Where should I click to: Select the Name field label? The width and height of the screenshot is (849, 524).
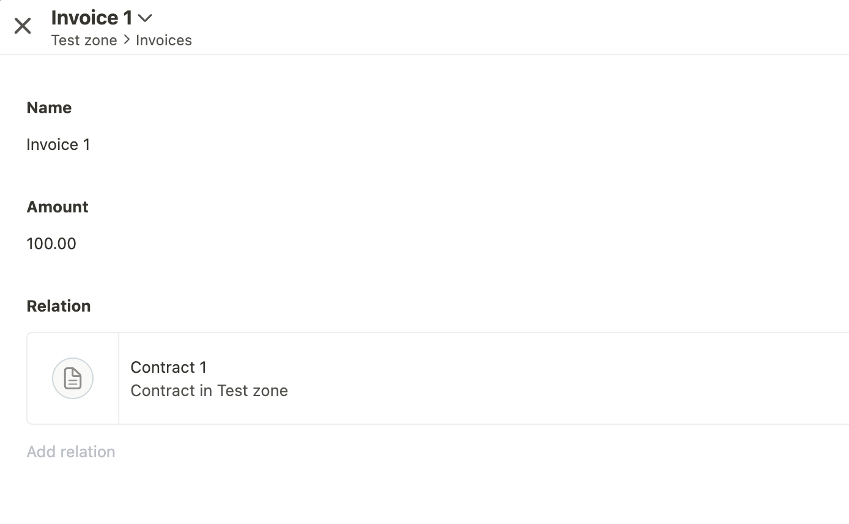coord(49,108)
